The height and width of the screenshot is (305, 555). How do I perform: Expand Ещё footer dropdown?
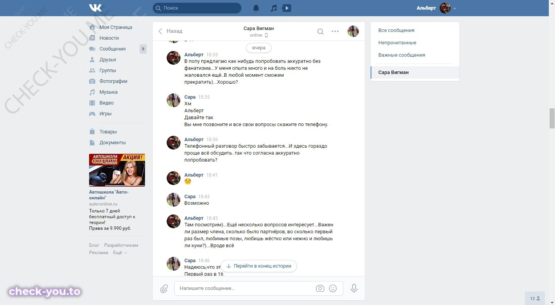(x=120, y=253)
